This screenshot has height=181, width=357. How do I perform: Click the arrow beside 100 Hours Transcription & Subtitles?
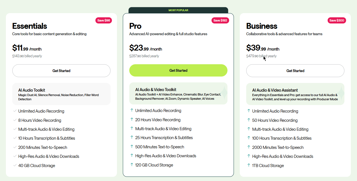tap(248, 138)
